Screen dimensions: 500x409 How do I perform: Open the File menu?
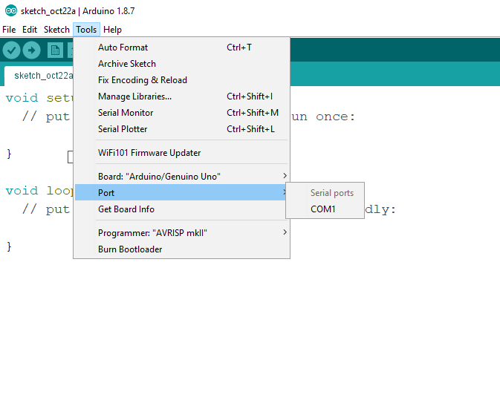click(9, 30)
